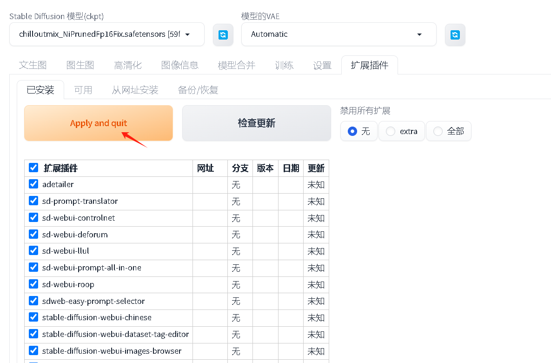Open the 备份/恢复 sub-tab
The image size is (551, 363).
[198, 90]
